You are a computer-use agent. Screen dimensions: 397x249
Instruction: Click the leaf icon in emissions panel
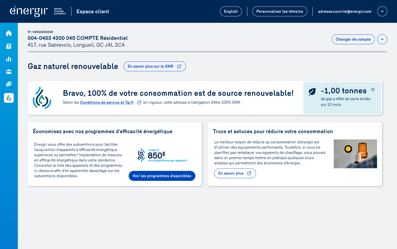tap(312, 92)
